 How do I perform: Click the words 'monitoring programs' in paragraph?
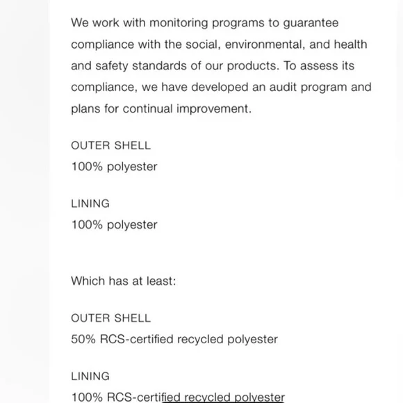[x=207, y=23]
